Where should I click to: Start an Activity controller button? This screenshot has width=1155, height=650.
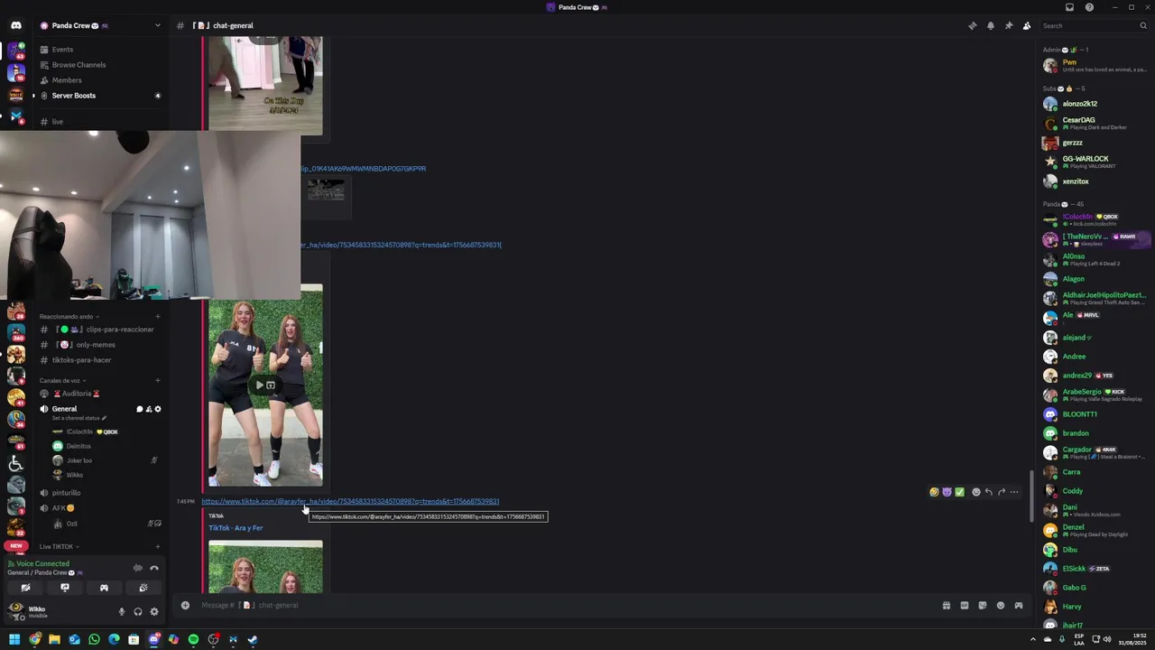pos(104,588)
